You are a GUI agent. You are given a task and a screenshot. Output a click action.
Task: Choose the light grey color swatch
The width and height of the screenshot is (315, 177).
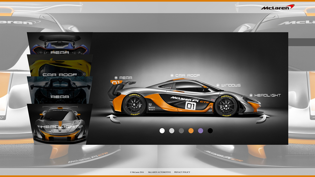click(x=172, y=131)
